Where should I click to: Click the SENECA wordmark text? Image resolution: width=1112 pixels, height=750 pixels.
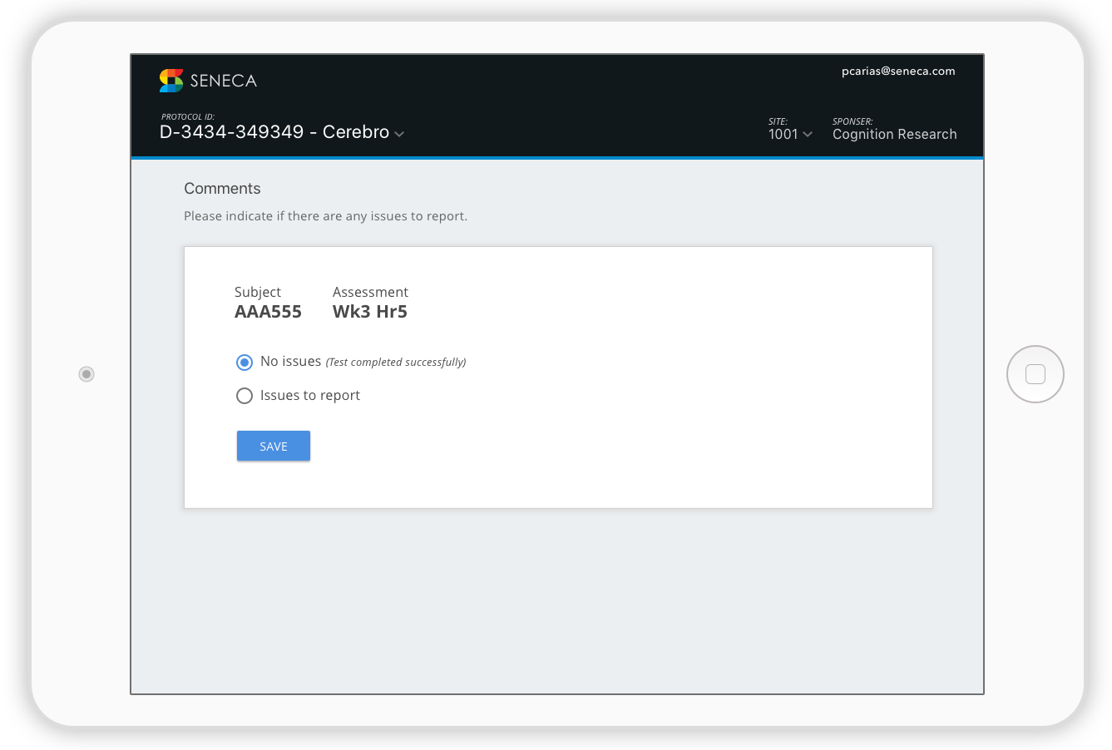[x=224, y=80]
